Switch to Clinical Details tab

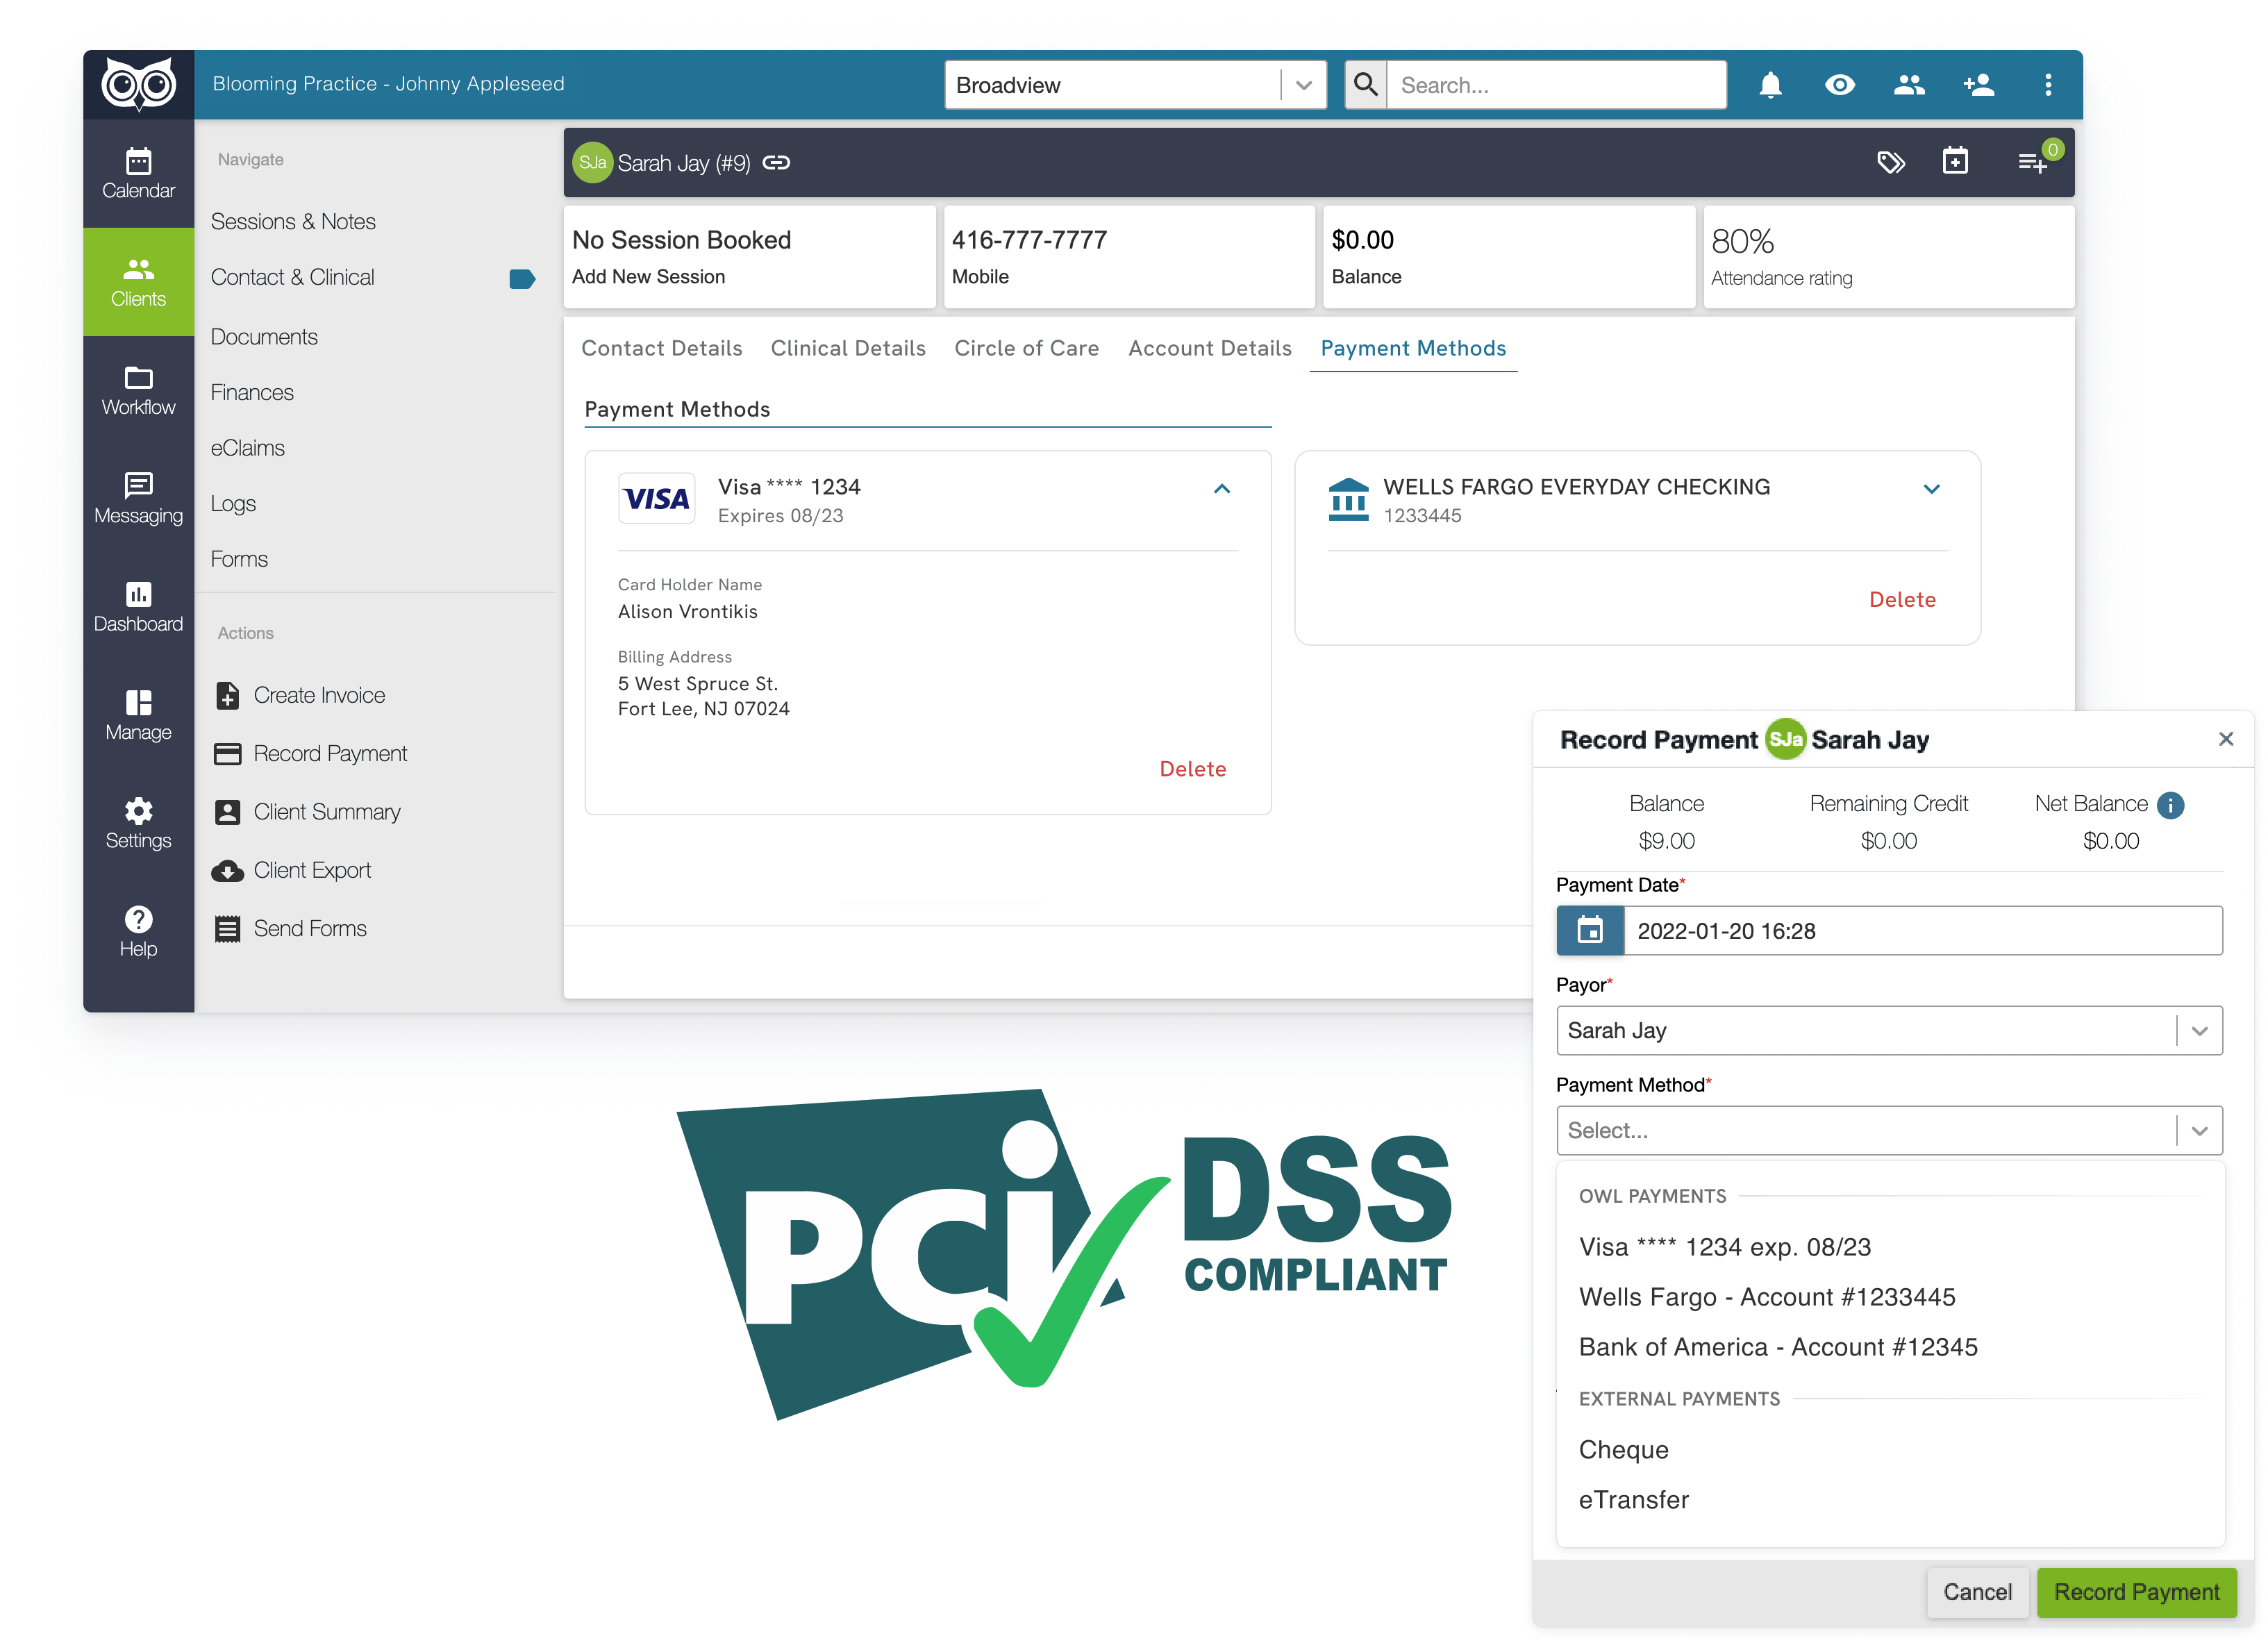click(847, 348)
